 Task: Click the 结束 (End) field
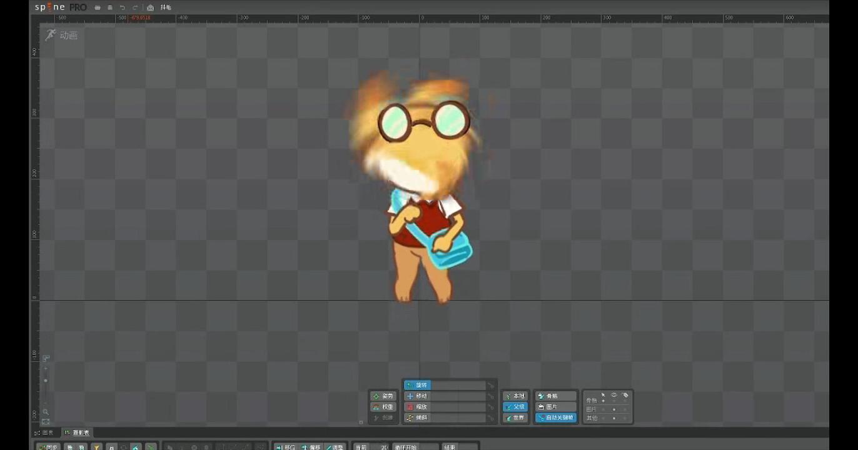[x=460, y=447]
